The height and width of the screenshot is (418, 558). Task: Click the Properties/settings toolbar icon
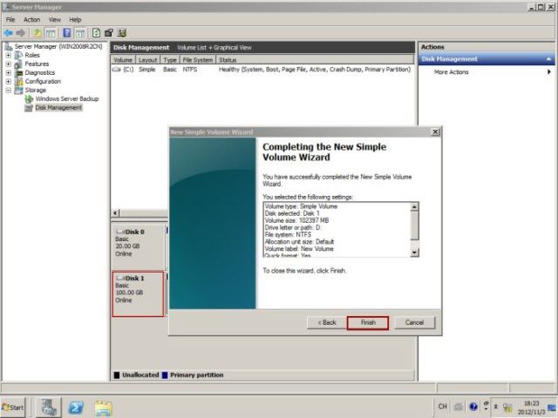tap(109, 33)
